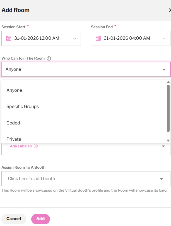The height and width of the screenshot is (226, 171).
Task: Expand the Session End date chevron
Action: point(164,39)
